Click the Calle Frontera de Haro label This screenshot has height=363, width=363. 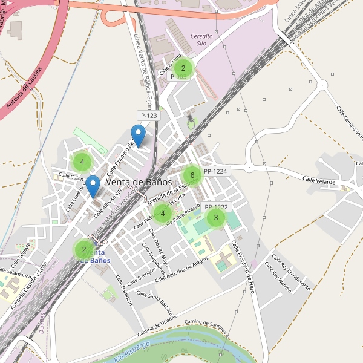click(x=243, y=267)
